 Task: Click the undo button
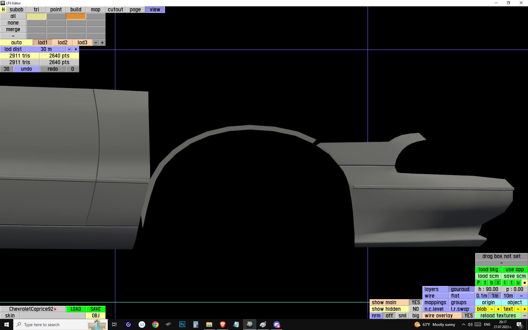(x=26, y=69)
